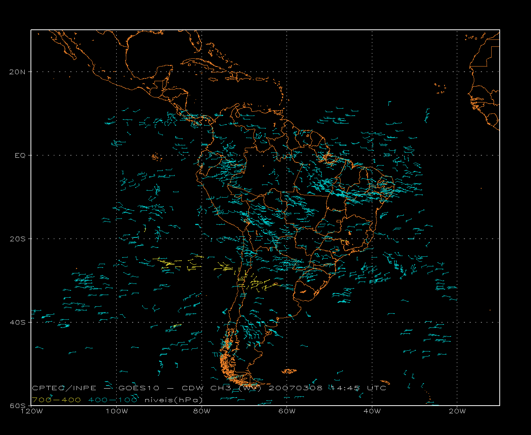531x435 pixels.
Task: Click the yellow 700-400 level legend
Action: pyautogui.click(x=56, y=400)
